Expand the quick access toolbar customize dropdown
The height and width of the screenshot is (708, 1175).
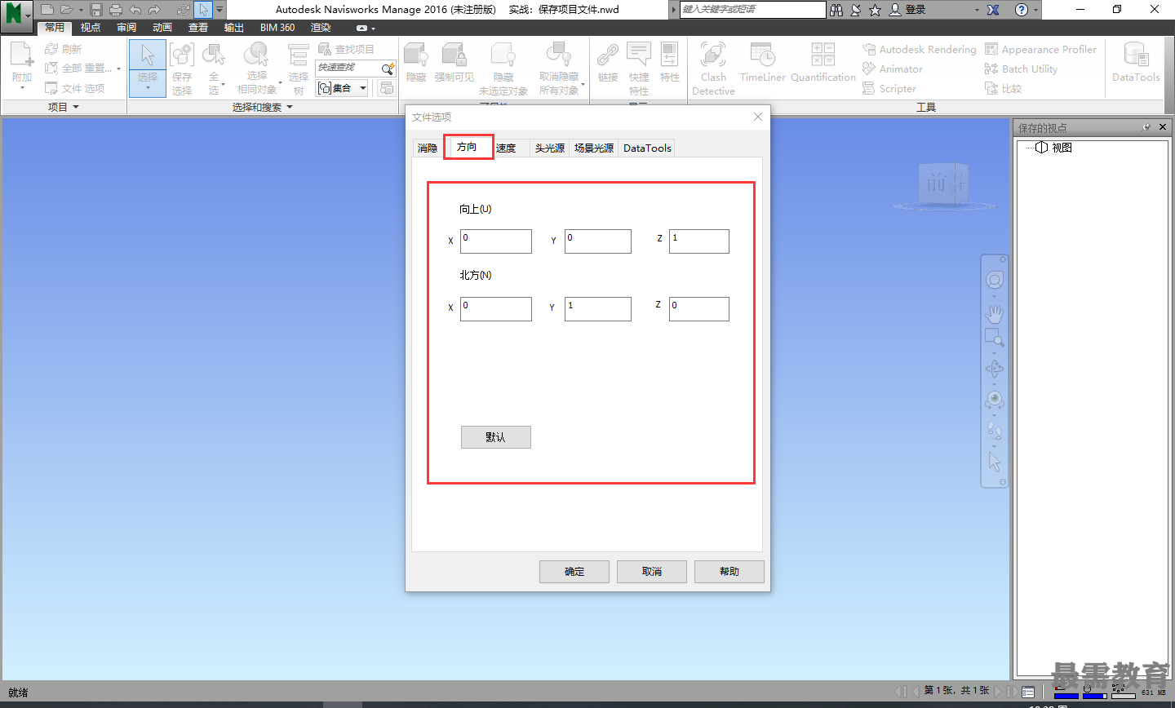pos(219,10)
